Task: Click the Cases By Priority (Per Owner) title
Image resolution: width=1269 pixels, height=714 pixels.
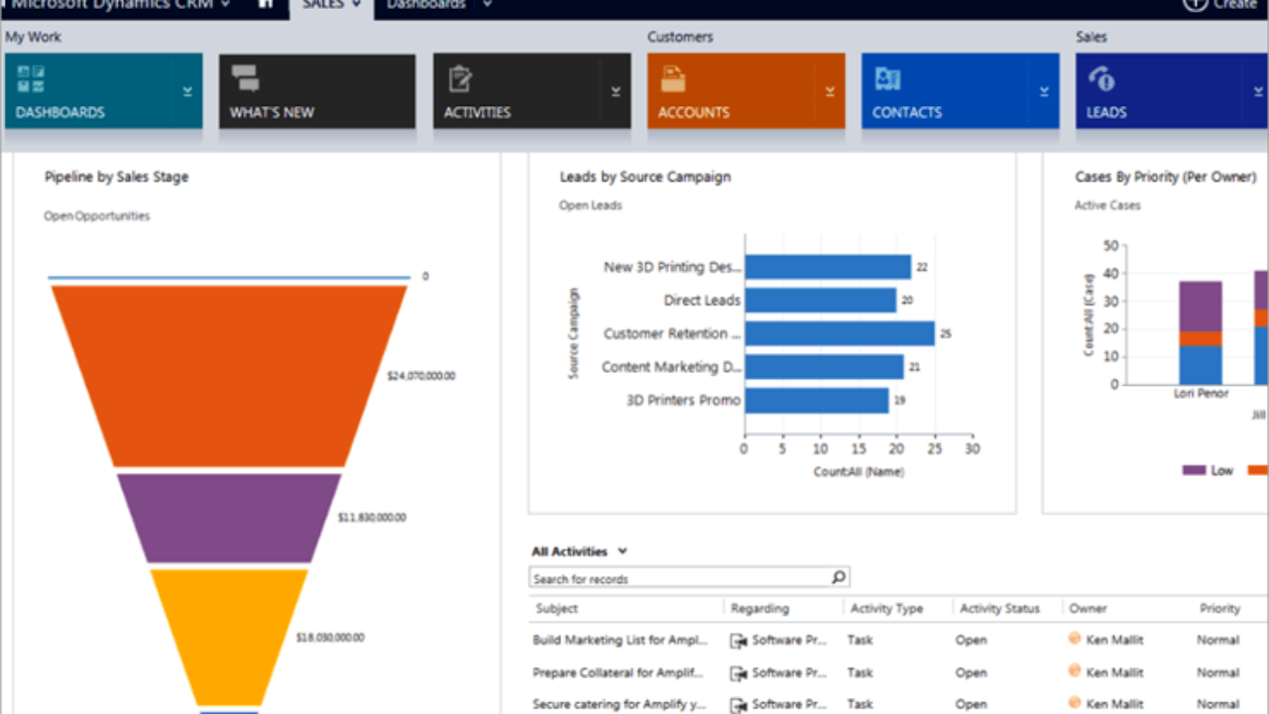Action: pos(1165,178)
